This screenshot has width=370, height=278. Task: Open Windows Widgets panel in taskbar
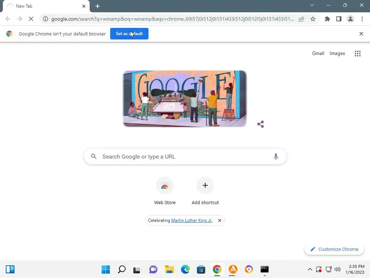coord(10,269)
